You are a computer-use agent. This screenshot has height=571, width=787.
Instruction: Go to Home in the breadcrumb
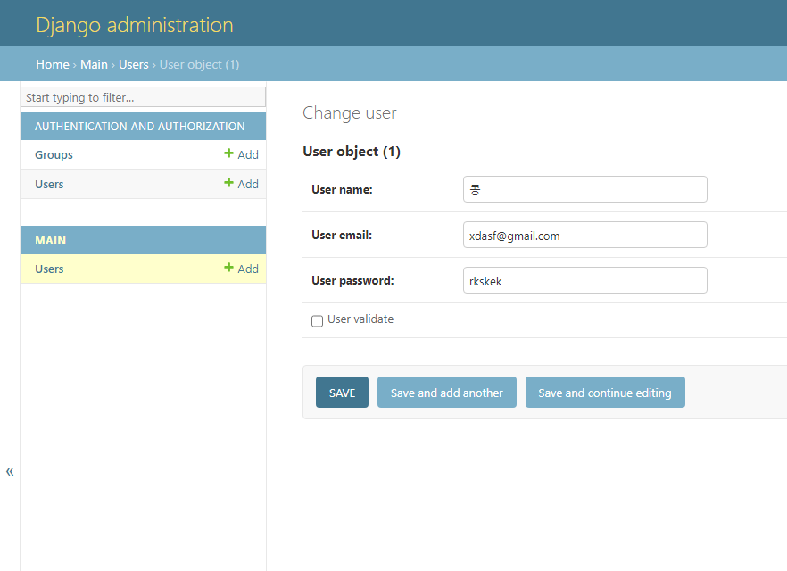pos(52,65)
